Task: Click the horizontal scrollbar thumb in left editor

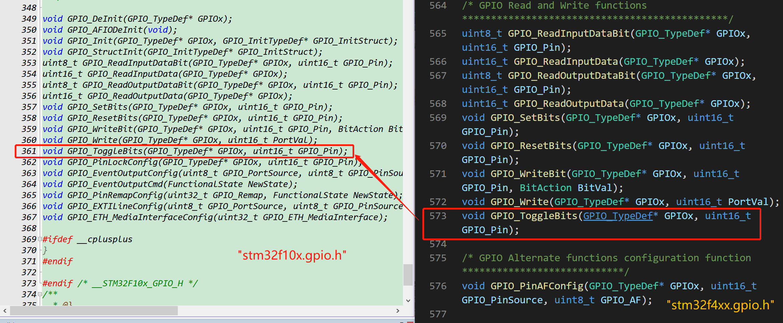Action: point(94,311)
